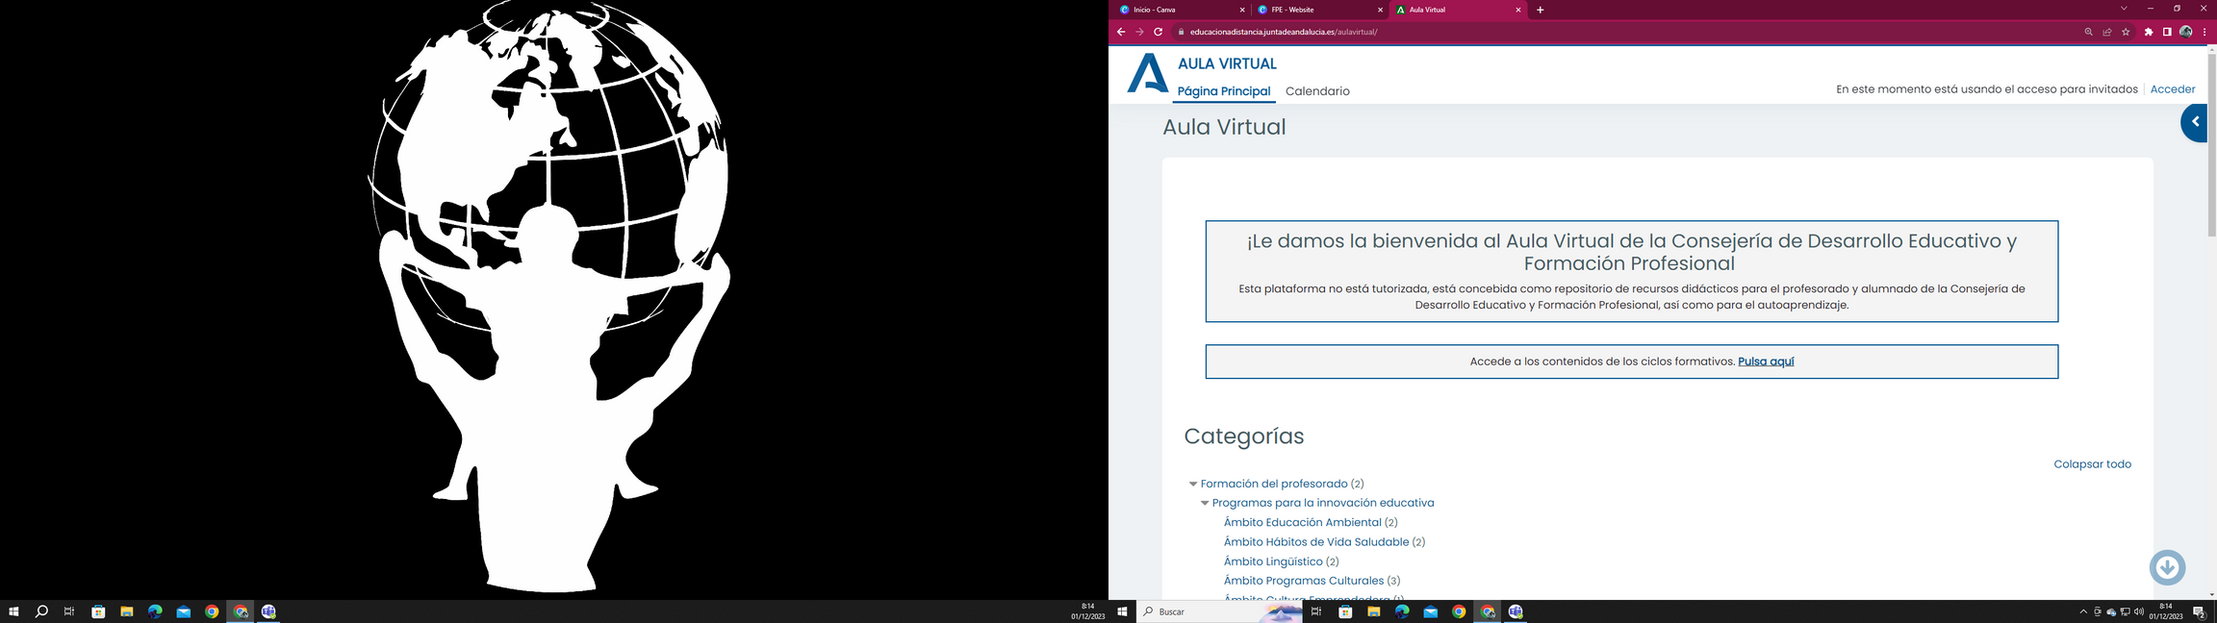The height and width of the screenshot is (623, 2217).
Task: Bookmark this page with the star icon
Action: pos(2126,32)
